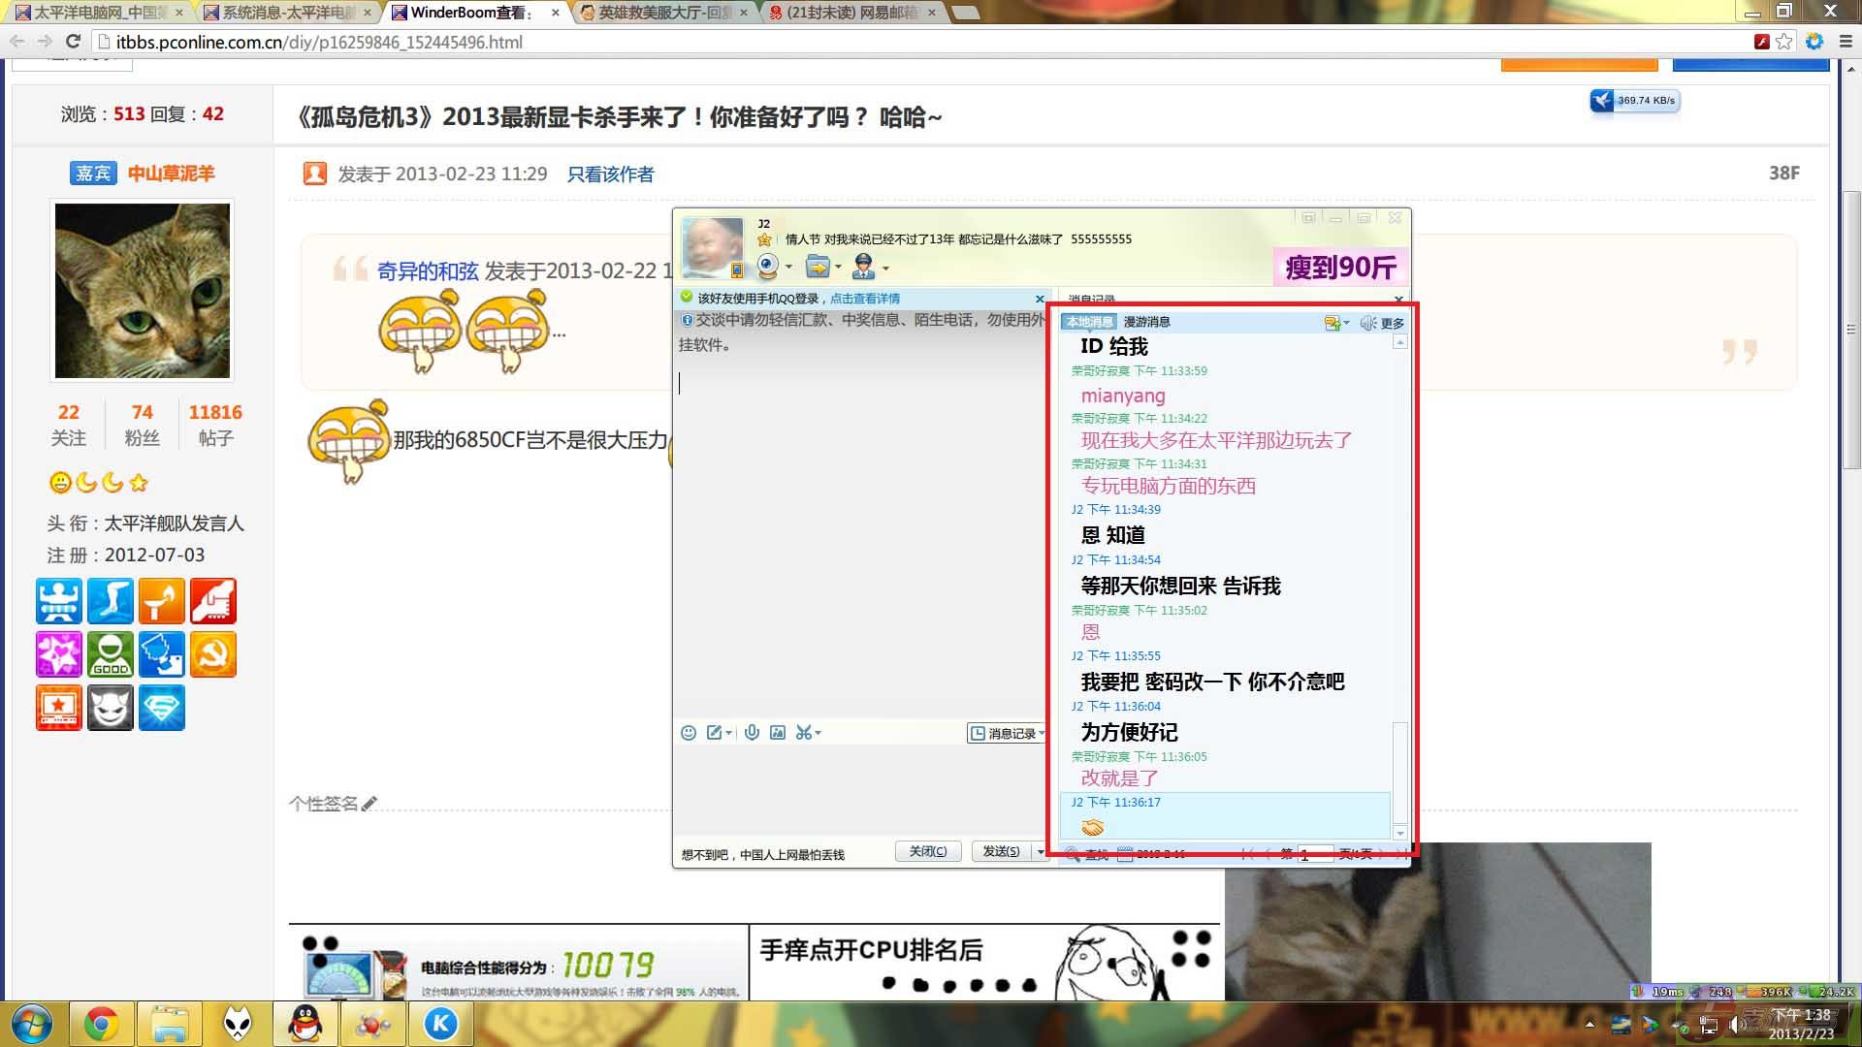Start video call with webcam icon

coord(767,266)
